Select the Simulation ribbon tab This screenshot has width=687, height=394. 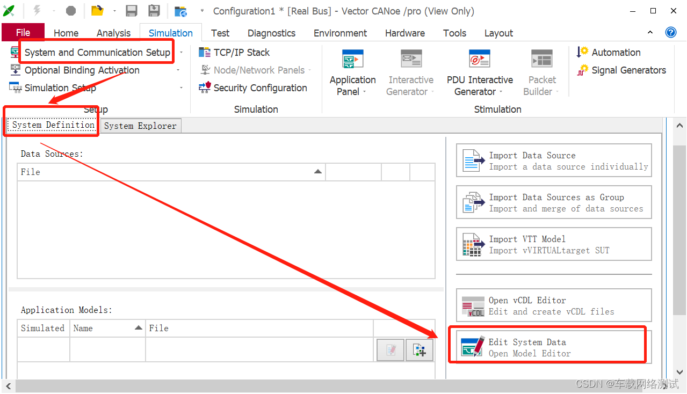(x=171, y=33)
